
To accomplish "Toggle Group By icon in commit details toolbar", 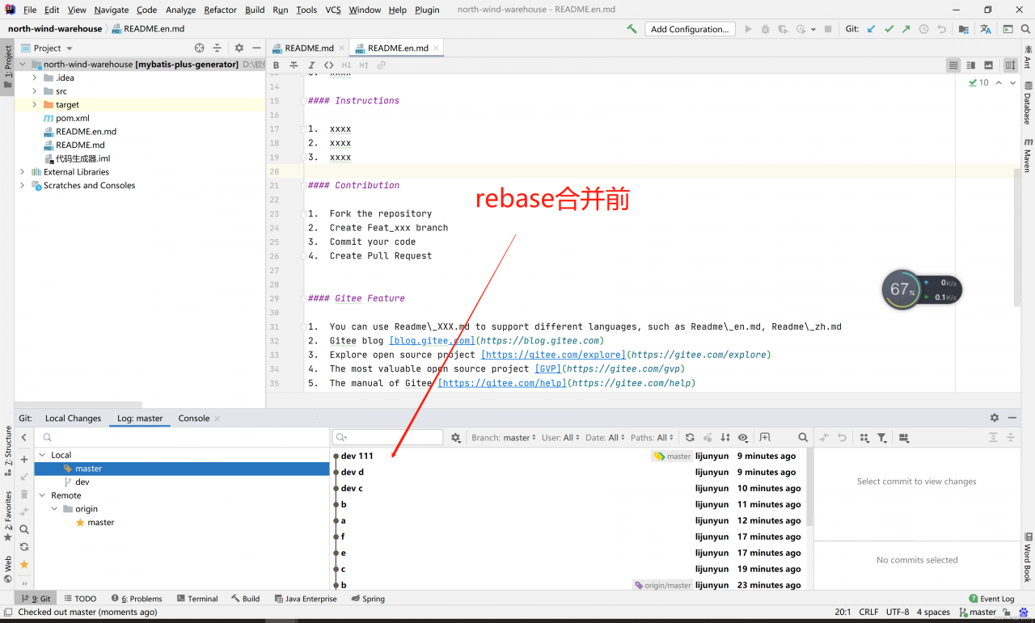I will (x=864, y=437).
